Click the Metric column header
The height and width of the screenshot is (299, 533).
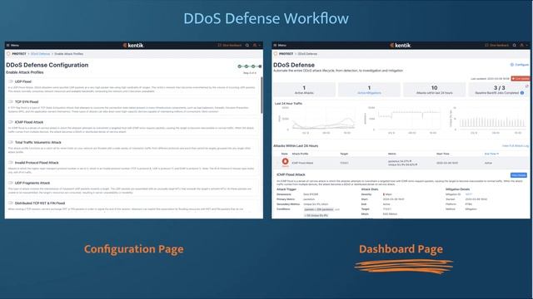[x=392, y=154]
